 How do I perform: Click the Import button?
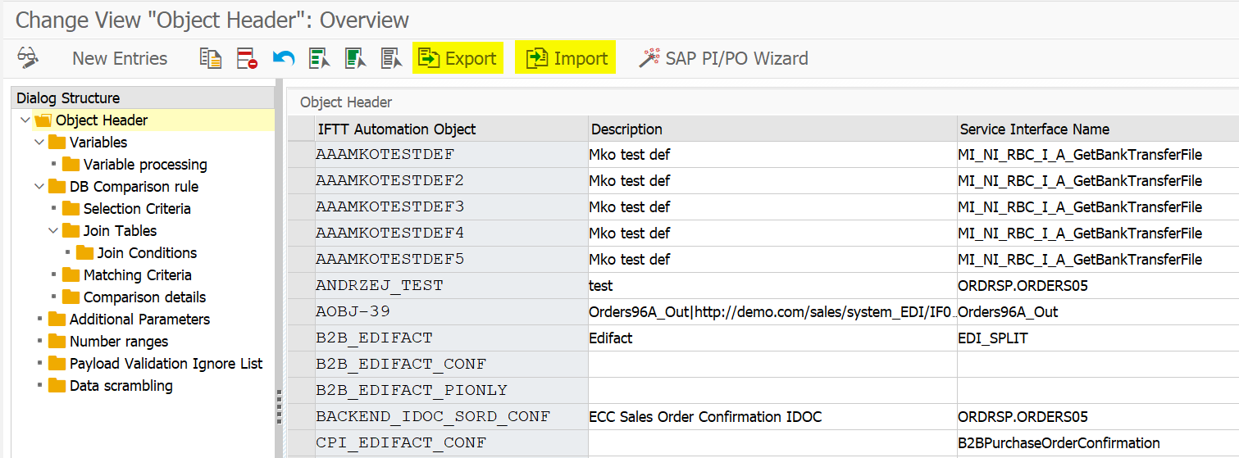click(x=566, y=58)
